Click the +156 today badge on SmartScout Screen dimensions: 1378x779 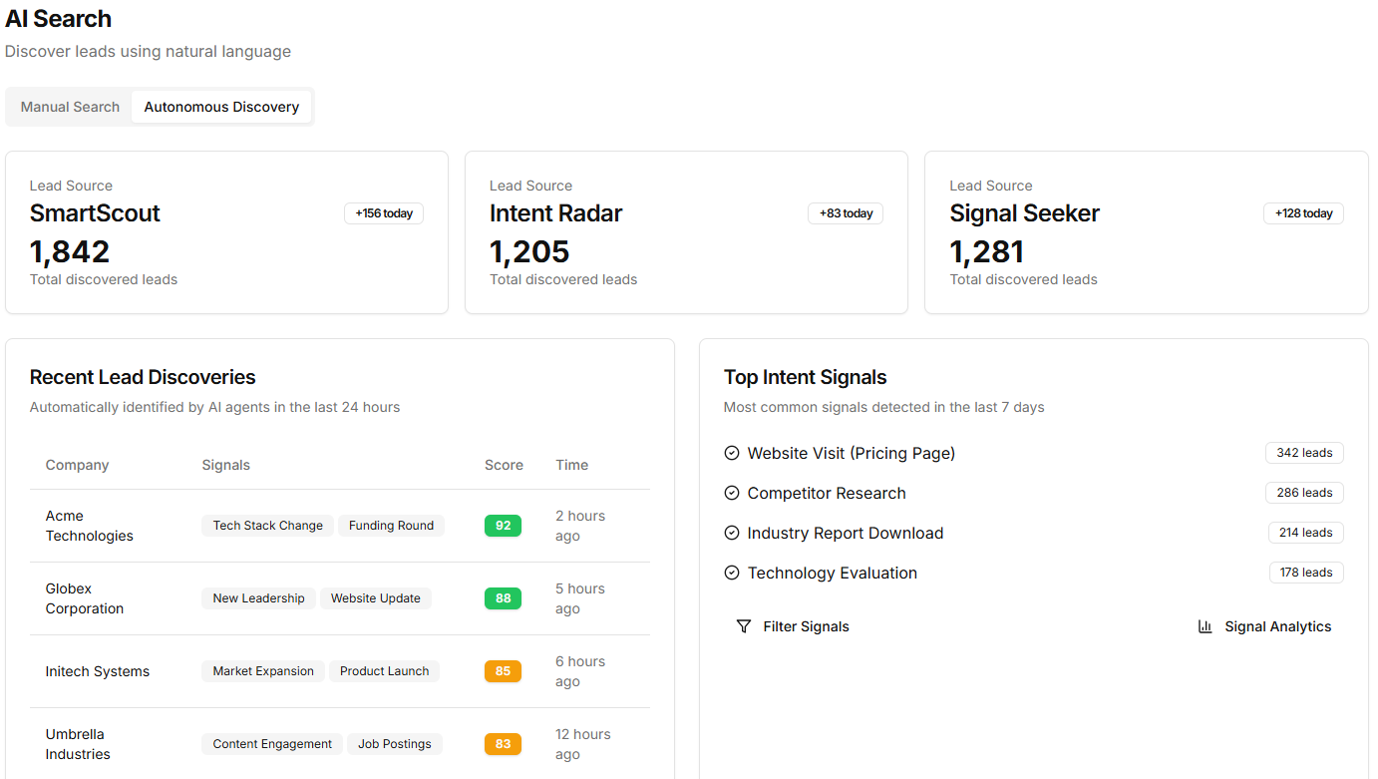384,213
